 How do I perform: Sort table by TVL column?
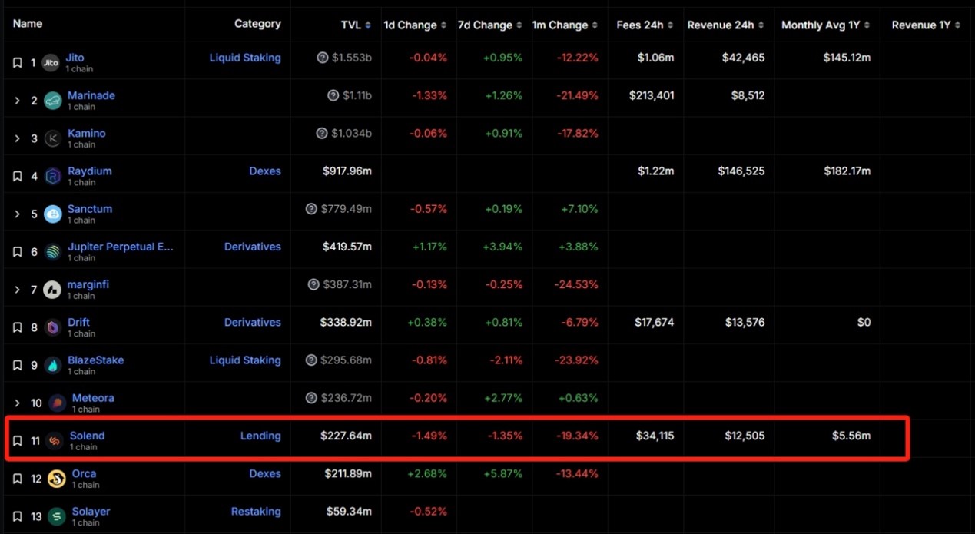pyautogui.click(x=357, y=25)
